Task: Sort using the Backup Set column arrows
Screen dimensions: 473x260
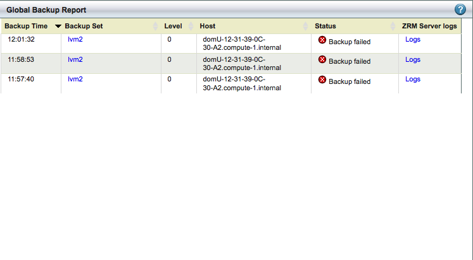Action: pyautogui.click(x=155, y=26)
